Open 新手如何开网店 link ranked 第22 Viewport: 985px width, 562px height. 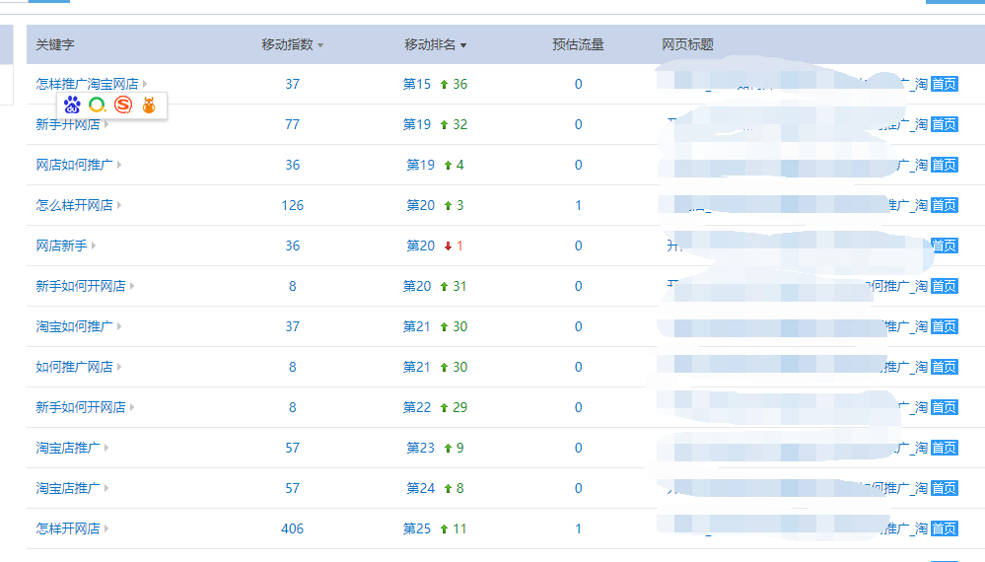81,407
